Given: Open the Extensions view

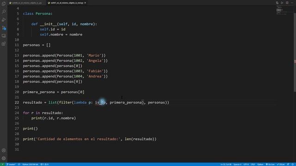Looking at the screenshot, I should point(4,44).
